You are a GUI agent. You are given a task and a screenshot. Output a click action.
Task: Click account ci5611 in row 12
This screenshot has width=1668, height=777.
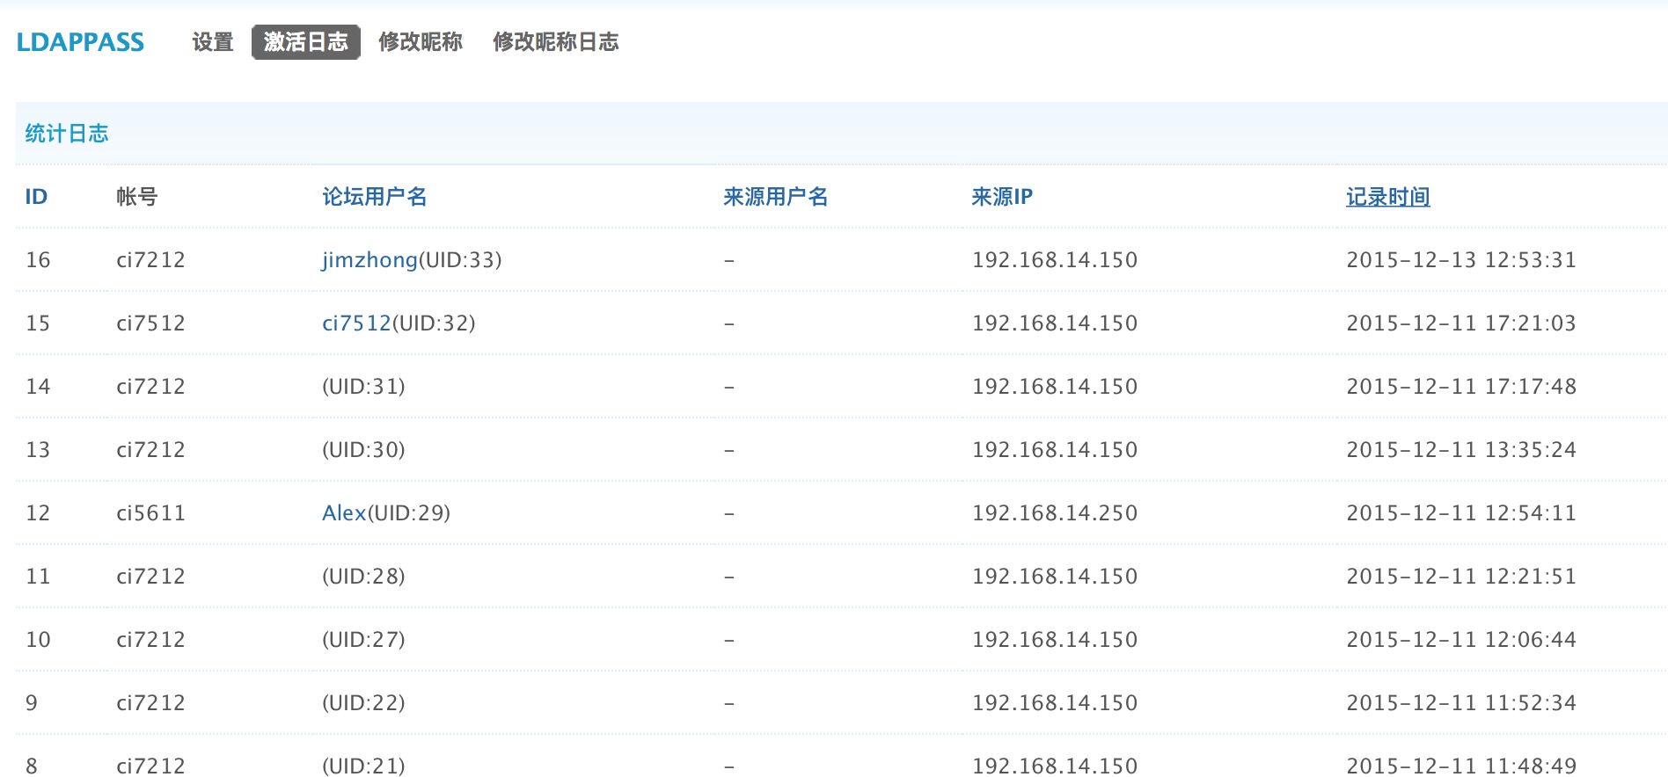(150, 513)
